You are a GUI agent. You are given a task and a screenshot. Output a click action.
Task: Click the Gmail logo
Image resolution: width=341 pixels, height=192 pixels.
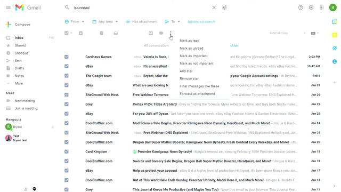[28, 7]
